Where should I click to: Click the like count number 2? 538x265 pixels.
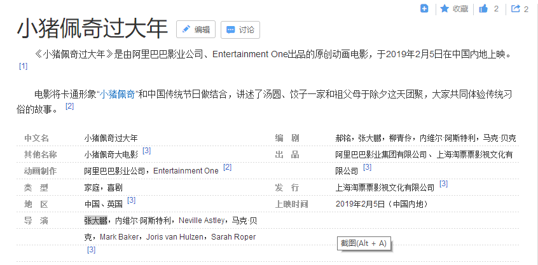click(496, 9)
